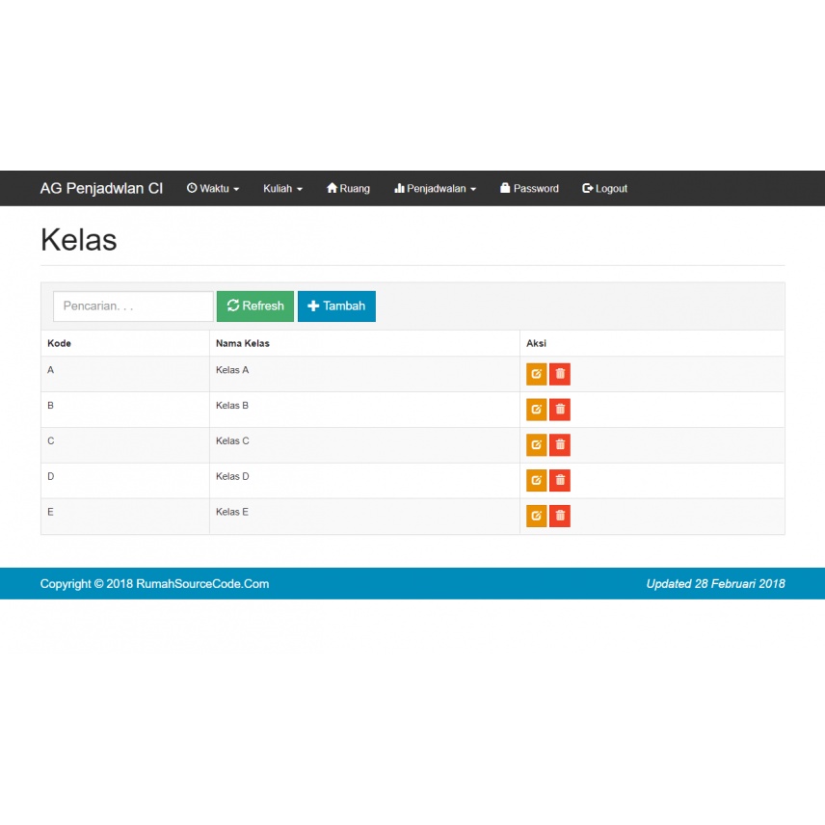
Task: Edit the Kelas A row
Action: pyautogui.click(x=536, y=374)
